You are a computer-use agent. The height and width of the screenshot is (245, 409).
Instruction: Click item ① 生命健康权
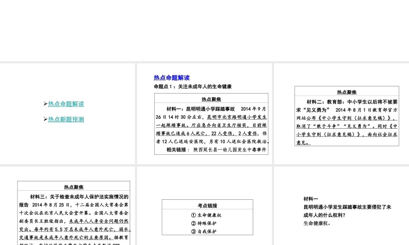click(206, 215)
